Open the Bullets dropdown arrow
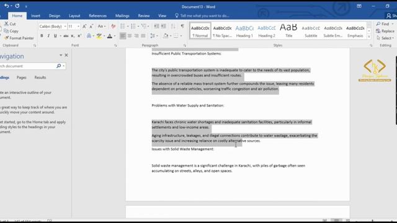Screen dimensions: 397x223 pos(128,26)
